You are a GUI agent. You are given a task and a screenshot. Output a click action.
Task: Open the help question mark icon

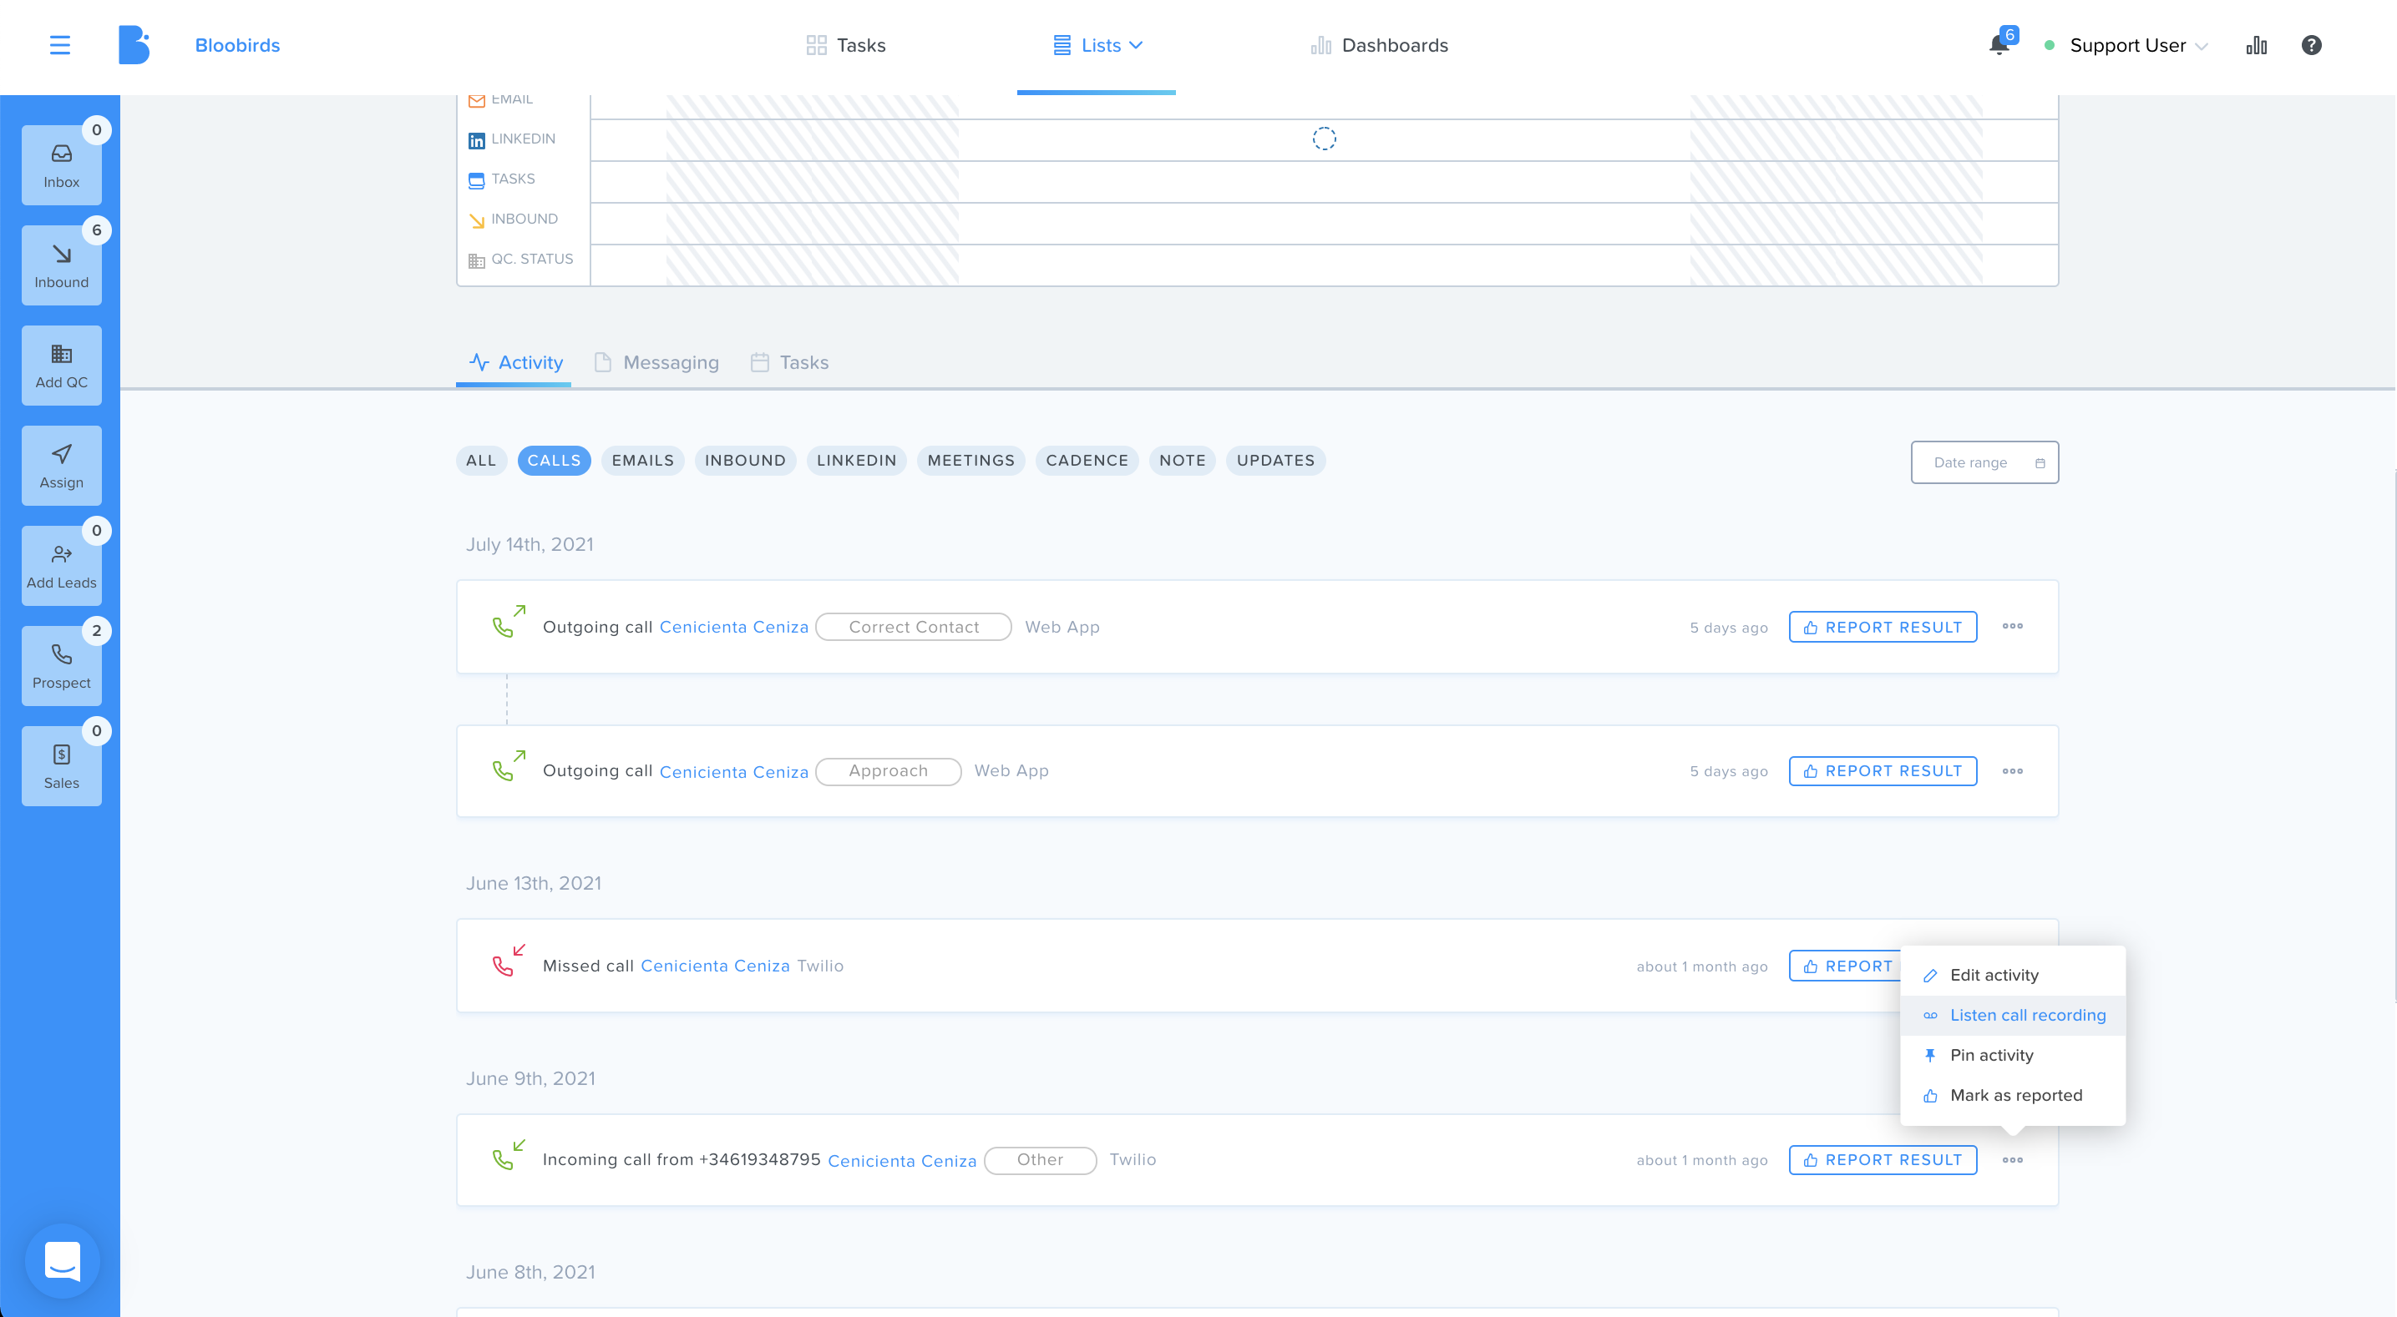2312,44
